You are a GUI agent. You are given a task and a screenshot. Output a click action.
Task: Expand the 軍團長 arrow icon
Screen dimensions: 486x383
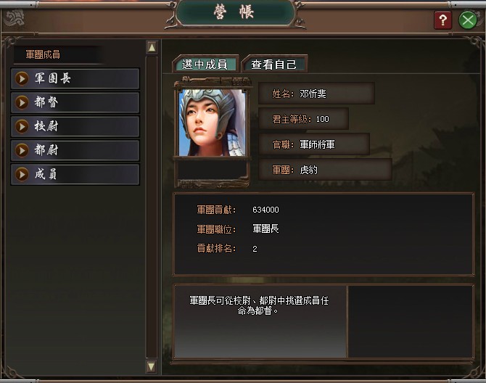pos(22,79)
